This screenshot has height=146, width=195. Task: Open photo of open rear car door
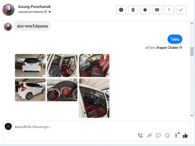62,65
